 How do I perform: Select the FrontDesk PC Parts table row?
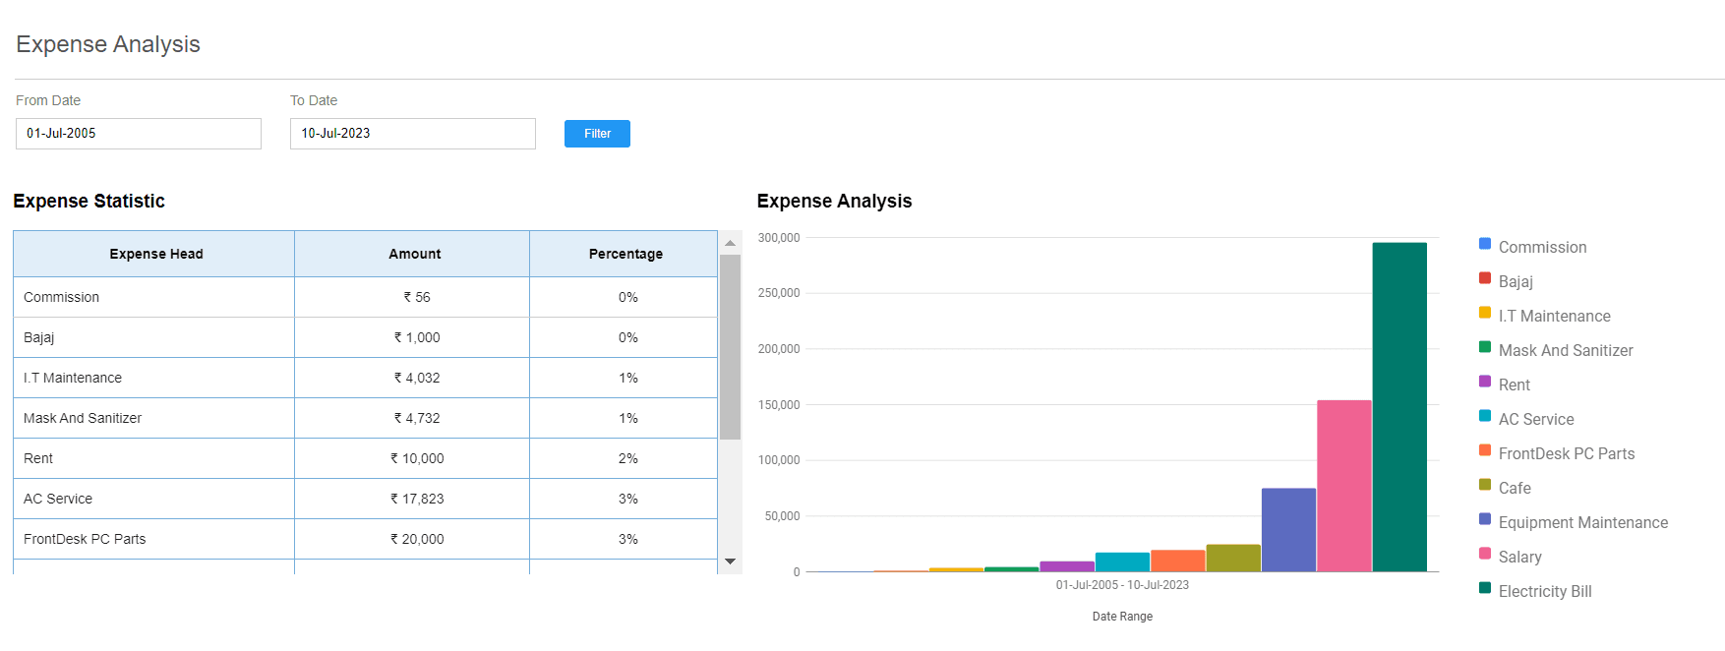click(366, 539)
